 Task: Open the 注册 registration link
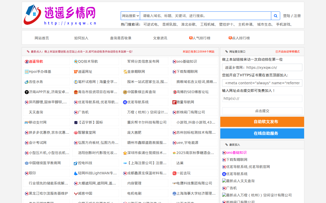tap(297, 15)
